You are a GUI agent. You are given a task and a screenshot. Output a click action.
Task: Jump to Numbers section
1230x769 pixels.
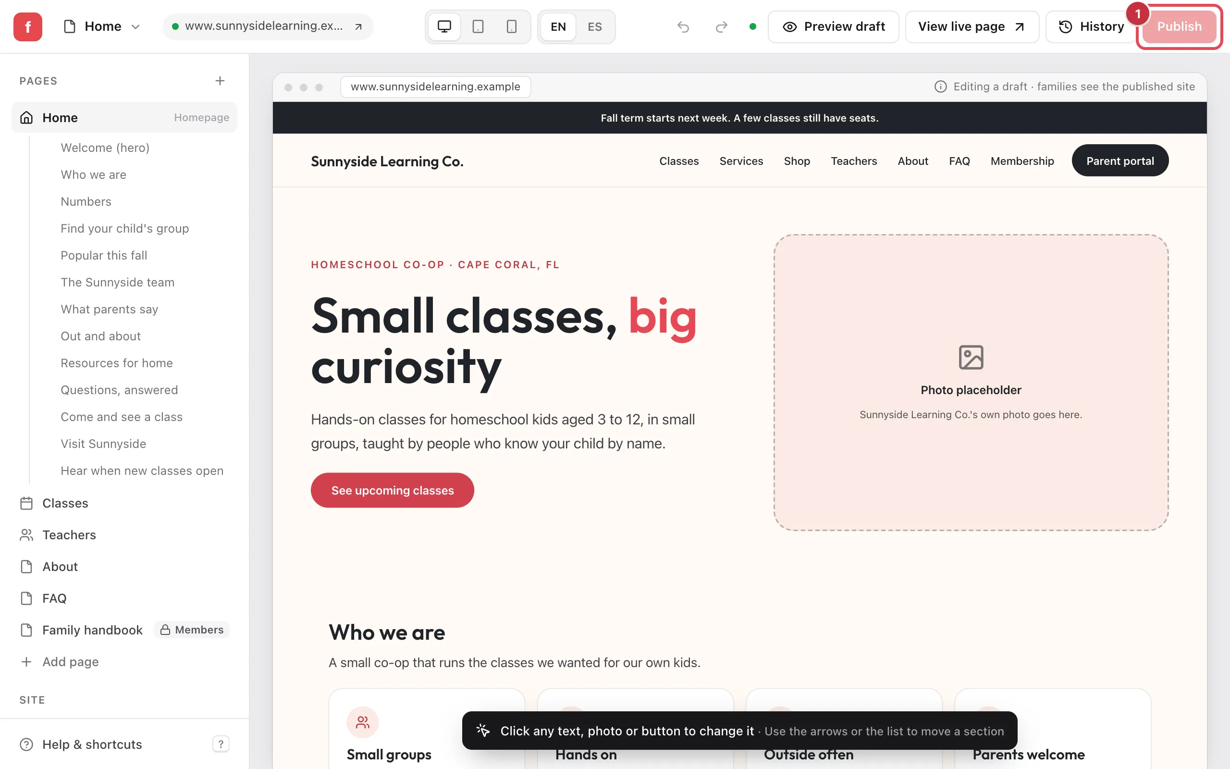point(86,201)
